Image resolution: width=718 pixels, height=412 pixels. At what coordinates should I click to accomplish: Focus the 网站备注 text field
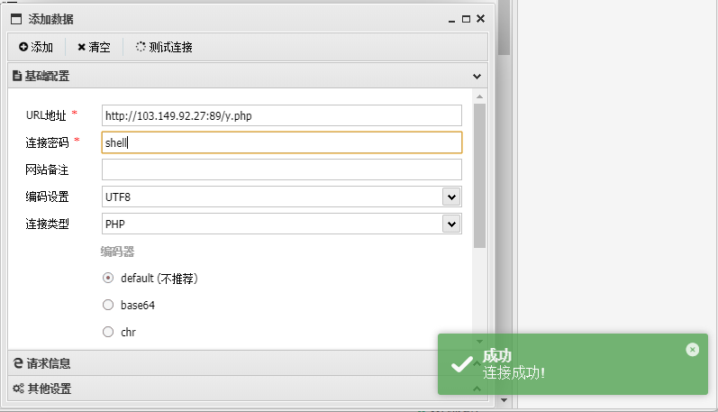(281, 169)
